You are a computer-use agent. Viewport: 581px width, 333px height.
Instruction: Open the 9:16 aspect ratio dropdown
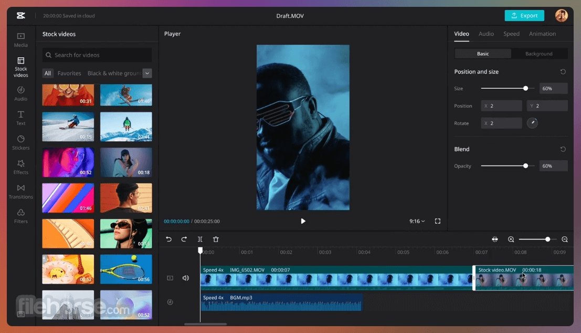(417, 221)
